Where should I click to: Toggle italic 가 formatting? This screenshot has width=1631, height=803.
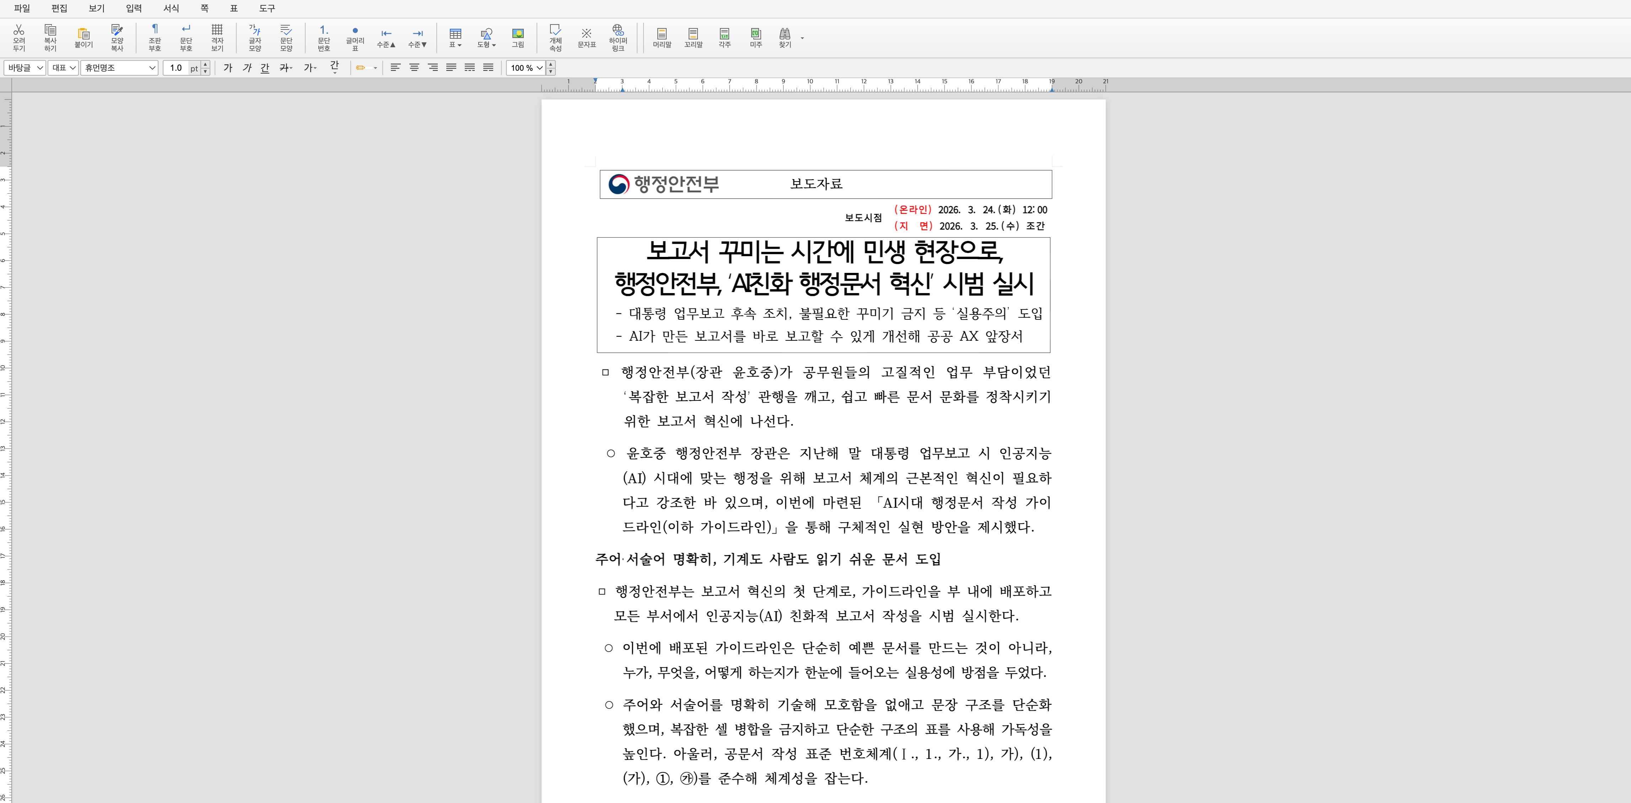click(247, 68)
